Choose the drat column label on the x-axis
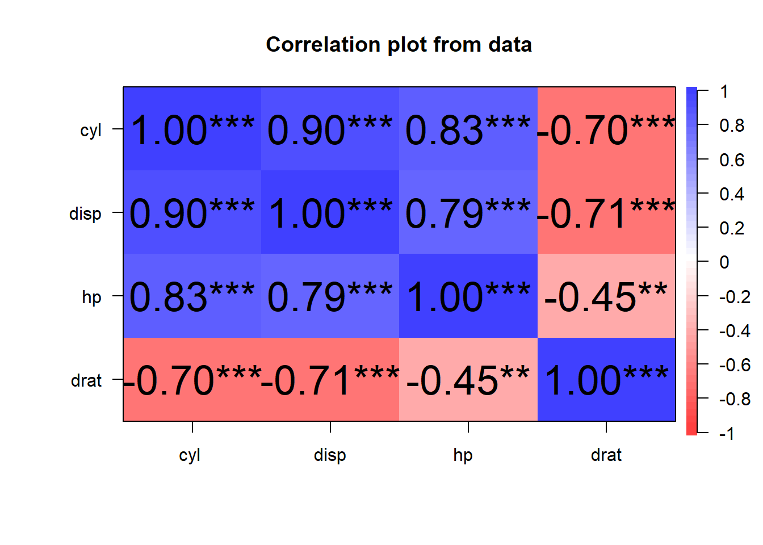The height and width of the screenshot is (545, 763). 606,455
